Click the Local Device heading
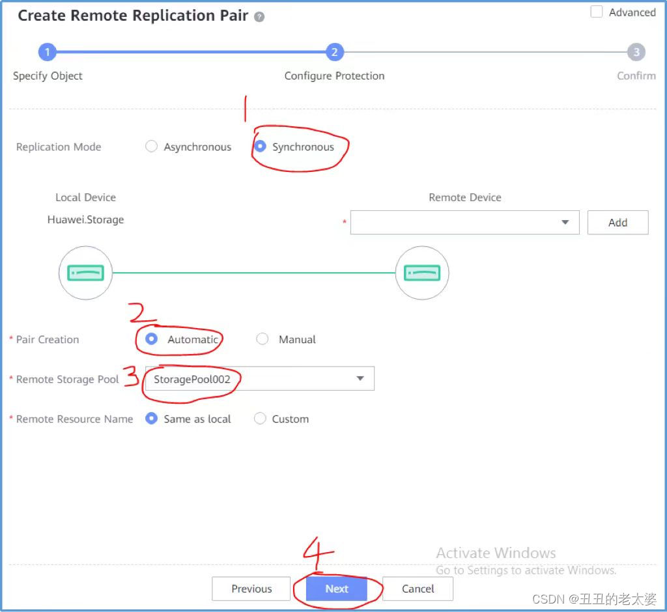The image size is (667, 612). (85, 197)
